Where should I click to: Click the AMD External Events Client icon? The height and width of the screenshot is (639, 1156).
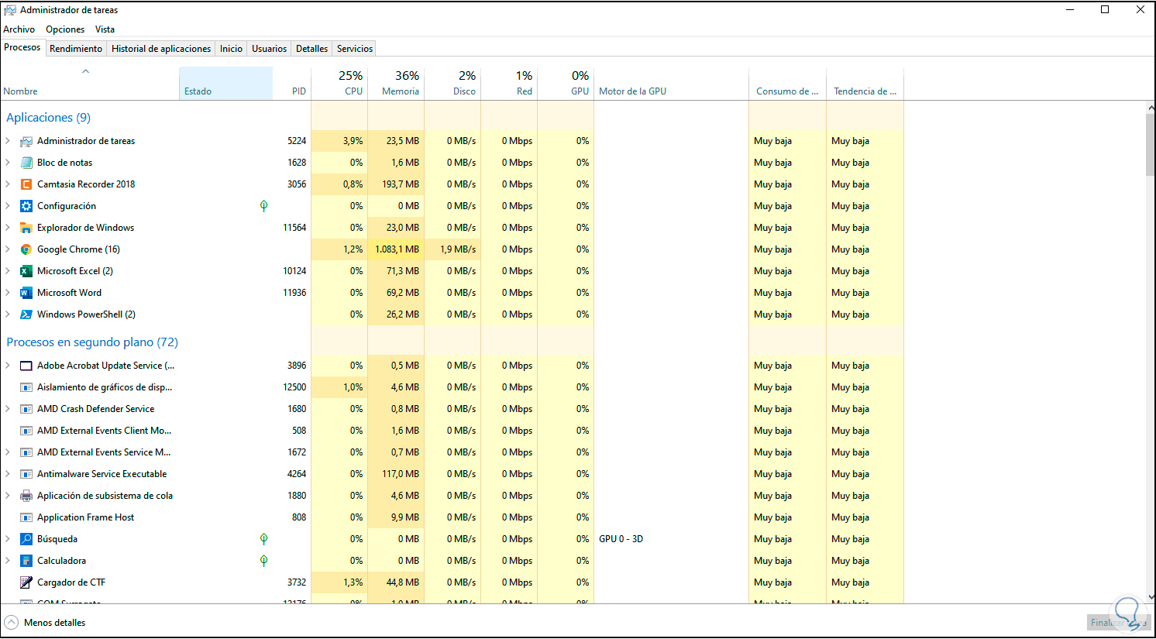pyautogui.click(x=26, y=431)
